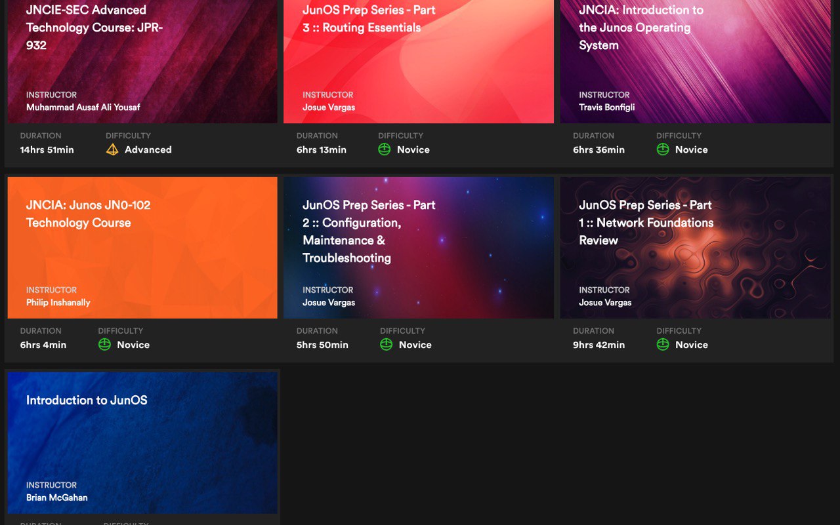Open JunOS Prep Series Part 1 title
This screenshot has height=525, width=840.
[646, 223]
